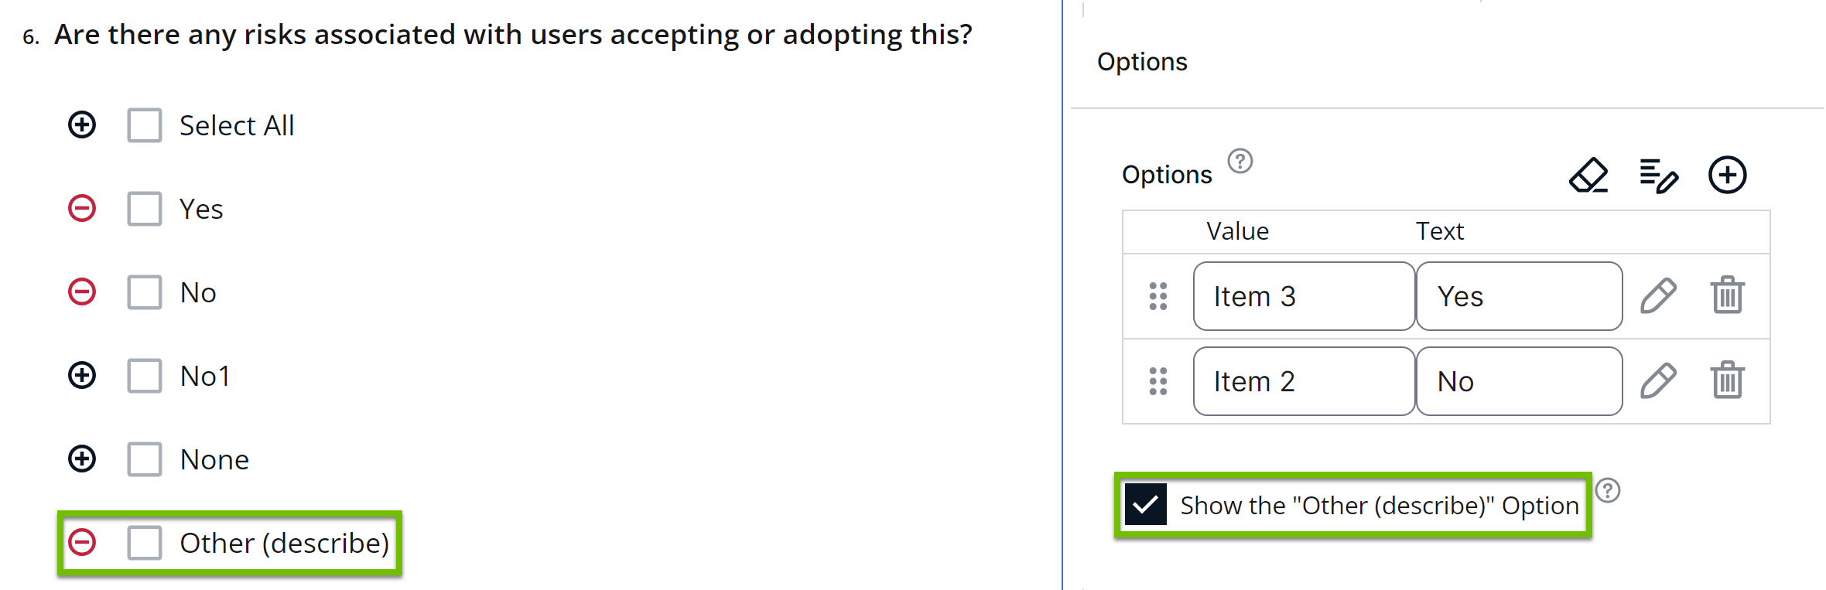Add a new option with plus icon
The height and width of the screenshot is (590, 1826).
1727,175
